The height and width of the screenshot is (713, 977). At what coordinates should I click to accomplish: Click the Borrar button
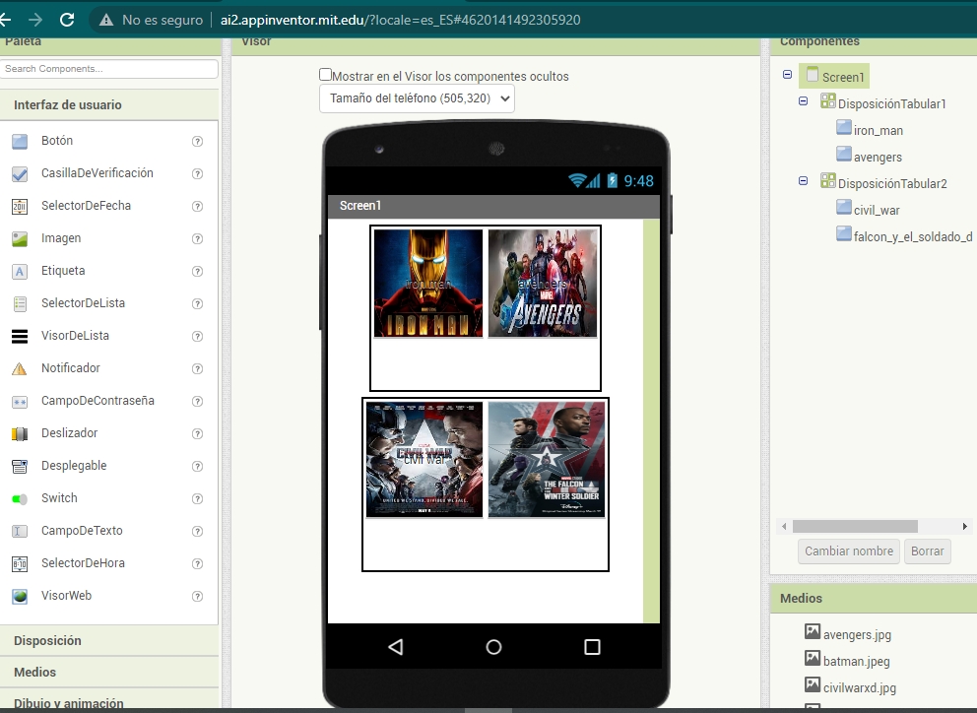tap(927, 551)
